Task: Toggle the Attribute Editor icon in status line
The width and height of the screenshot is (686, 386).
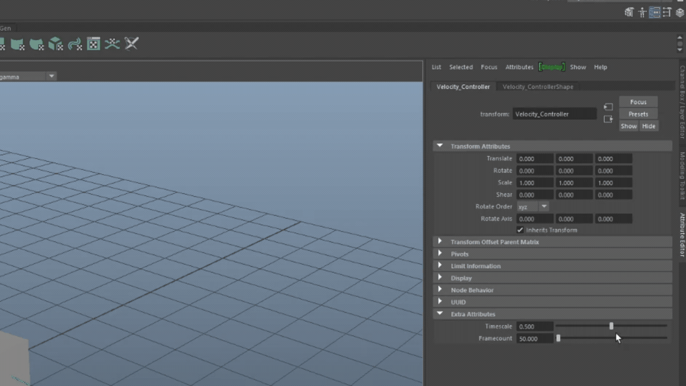Action: (x=654, y=12)
